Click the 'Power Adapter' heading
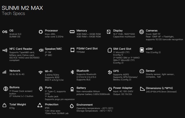This screenshot has height=118, width=185. pyautogui.click(x=123, y=88)
